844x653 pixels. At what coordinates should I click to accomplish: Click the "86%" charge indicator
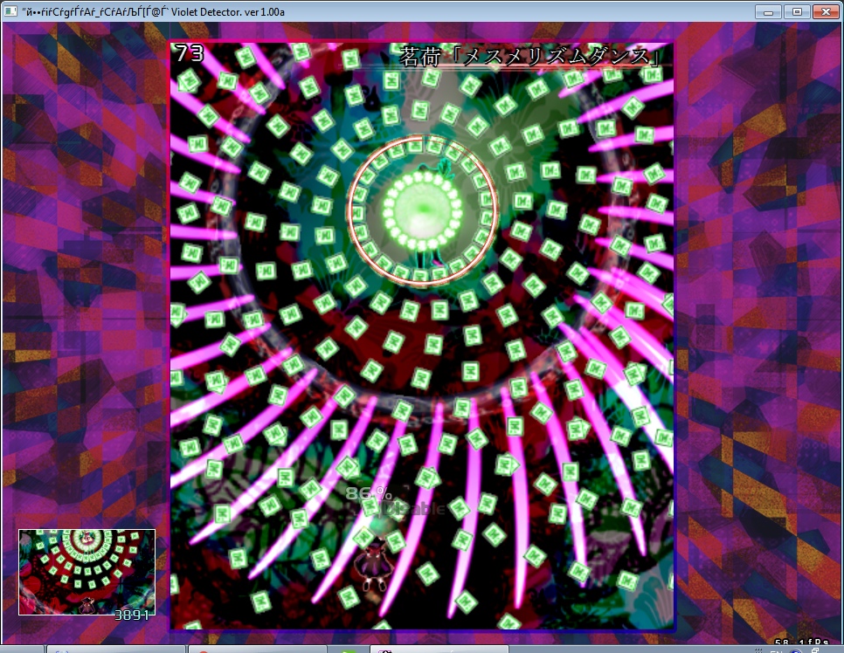point(368,492)
